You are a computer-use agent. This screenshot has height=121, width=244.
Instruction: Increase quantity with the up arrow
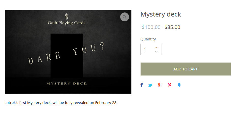(156, 48)
